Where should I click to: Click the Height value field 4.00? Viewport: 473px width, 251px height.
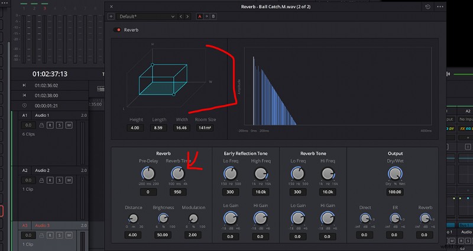point(135,128)
